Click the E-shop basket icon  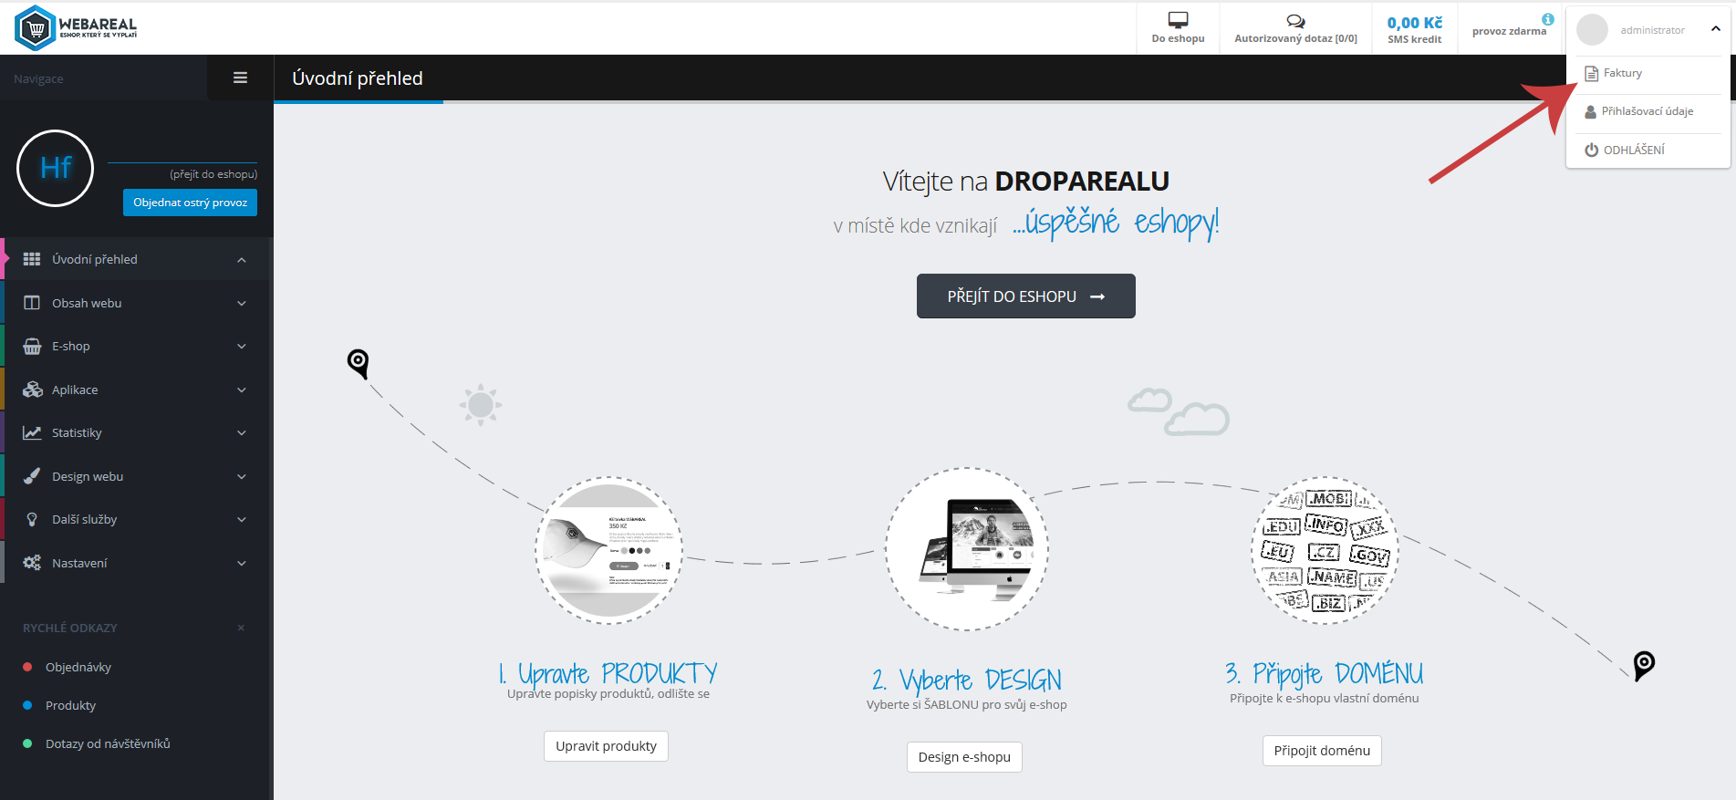pyautogui.click(x=32, y=346)
